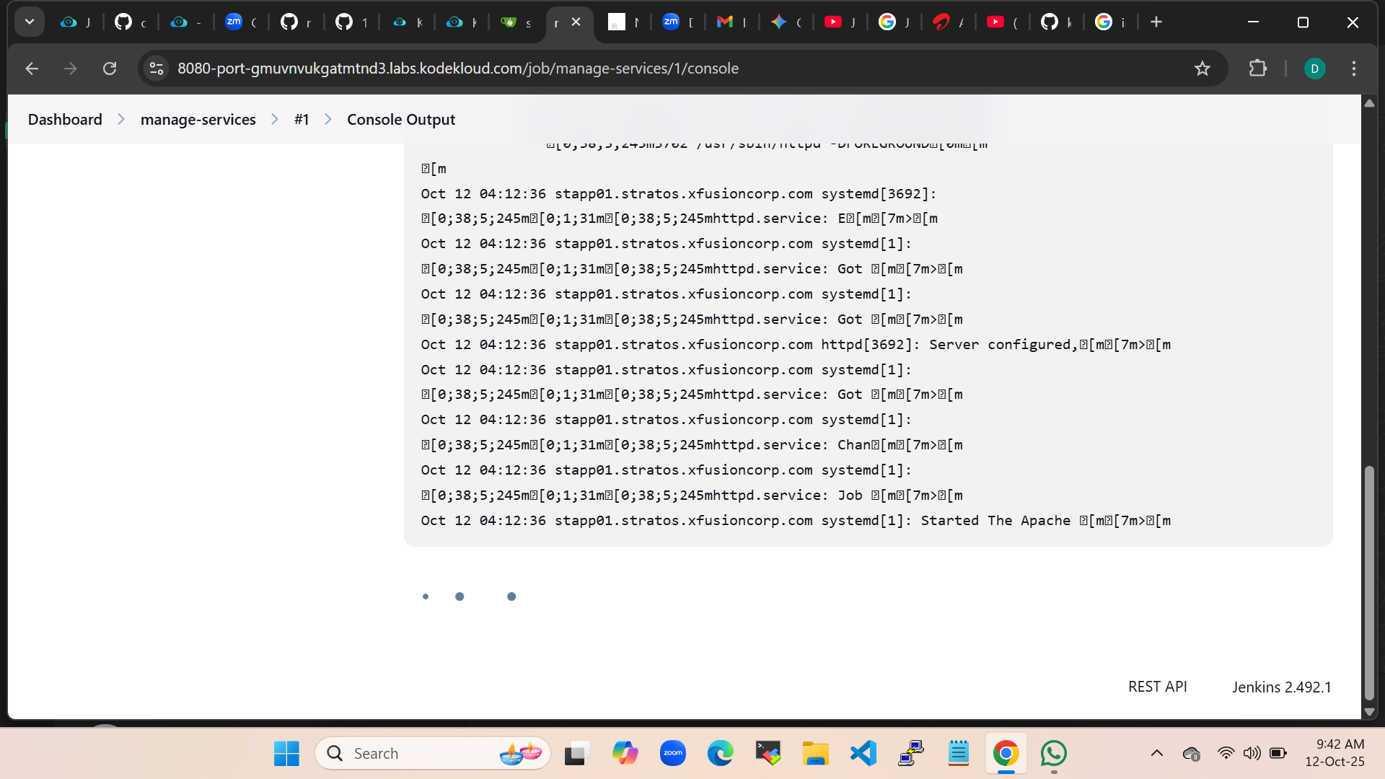Expand the chevron after Dashboard breadcrumb
This screenshot has width=1385, height=779.
(x=121, y=120)
